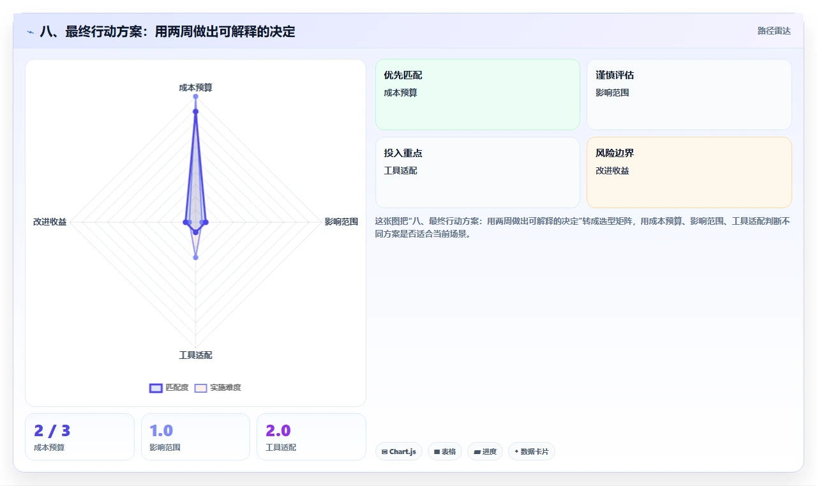Click the icon in the 进度 tag
The height and width of the screenshot is (486, 817).
[x=477, y=452]
